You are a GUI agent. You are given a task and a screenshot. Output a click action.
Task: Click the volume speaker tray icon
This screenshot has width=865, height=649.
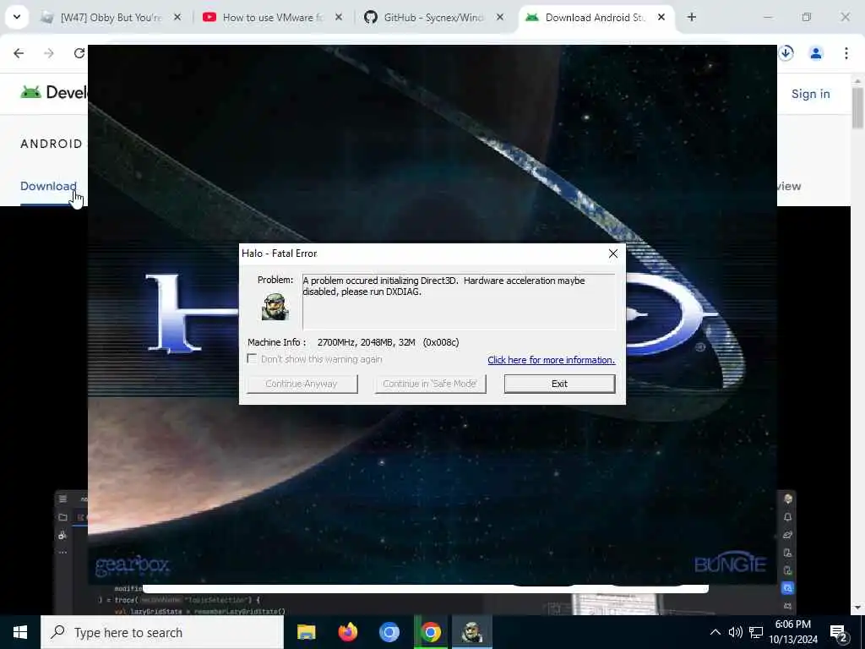[x=735, y=632]
